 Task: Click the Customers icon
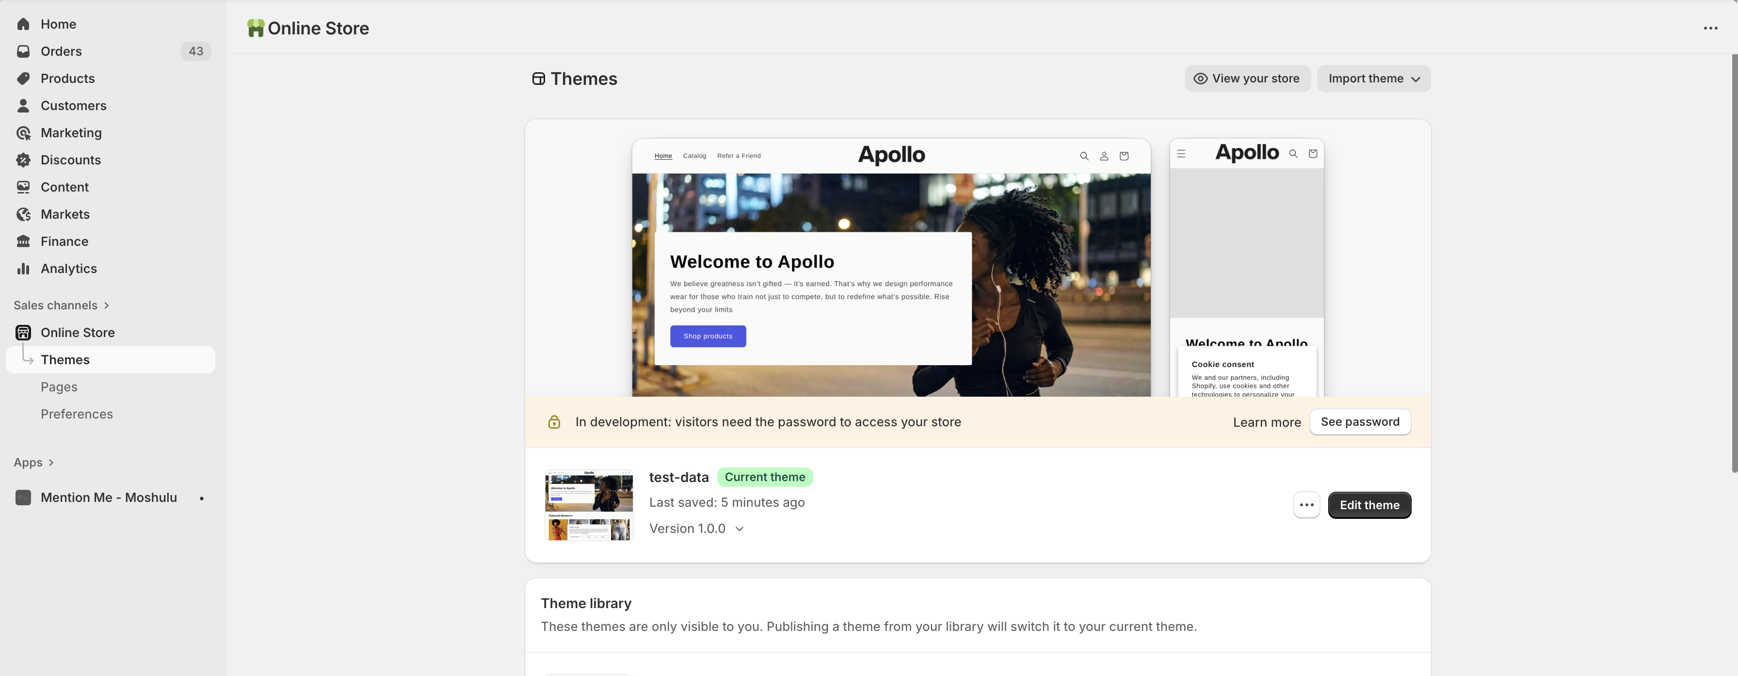(24, 105)
